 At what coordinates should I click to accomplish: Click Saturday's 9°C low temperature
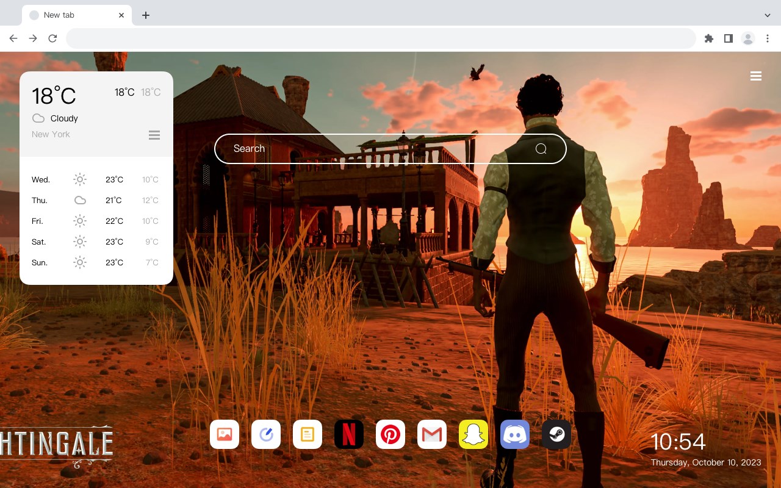click(152, 242)
